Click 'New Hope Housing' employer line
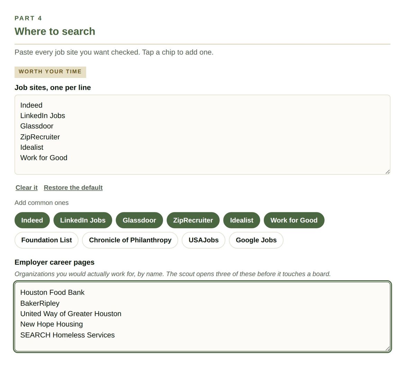The height and width of the screenshot is (378, 405). [x=51, y=324]
